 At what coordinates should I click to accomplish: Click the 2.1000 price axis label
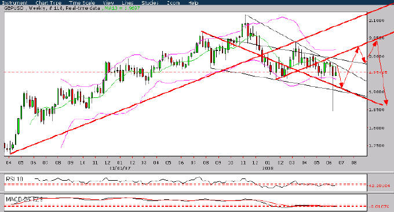(377, 20)
